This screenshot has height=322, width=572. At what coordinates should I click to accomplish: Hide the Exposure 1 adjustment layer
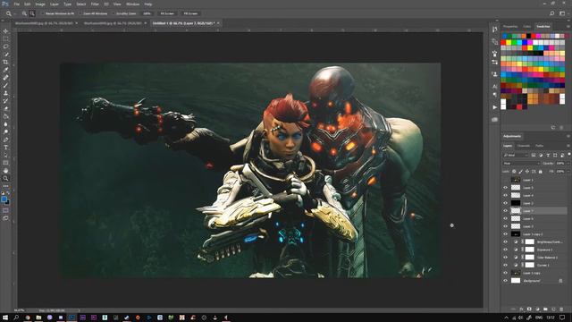(506, 250)
